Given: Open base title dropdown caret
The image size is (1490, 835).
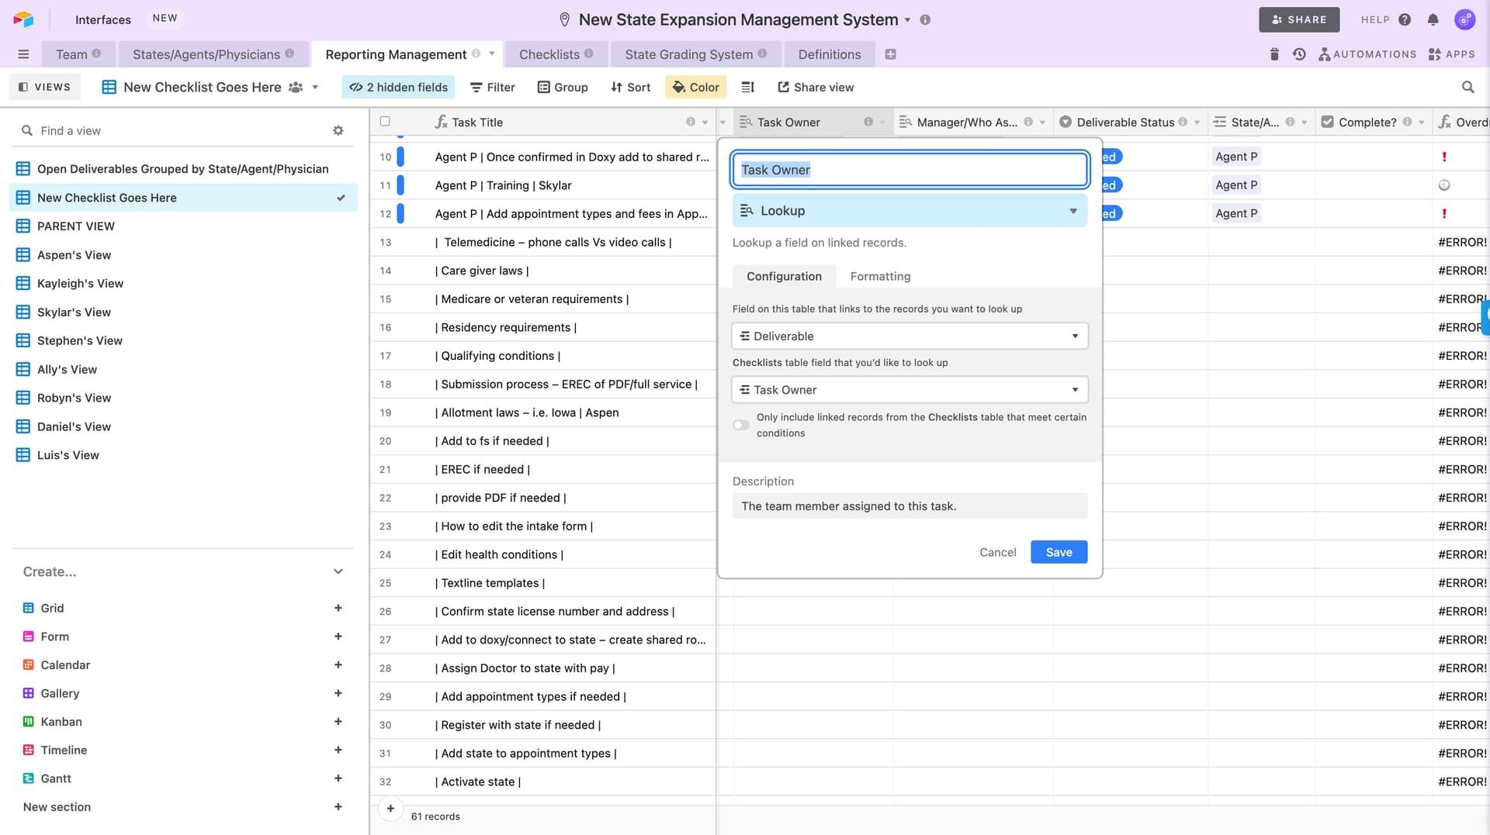Looking at the screenshot, I should 907,20.
